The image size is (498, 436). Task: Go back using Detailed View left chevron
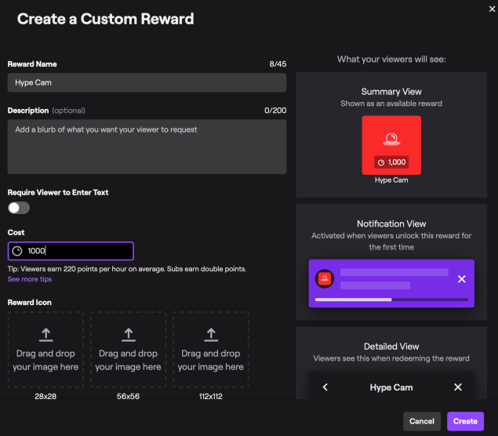325,387
